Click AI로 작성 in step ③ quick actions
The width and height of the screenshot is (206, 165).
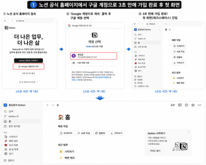pos(179,52)
